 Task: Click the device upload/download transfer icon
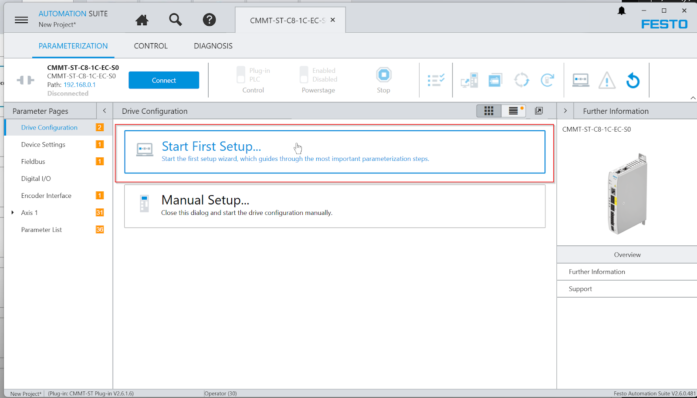469,80
